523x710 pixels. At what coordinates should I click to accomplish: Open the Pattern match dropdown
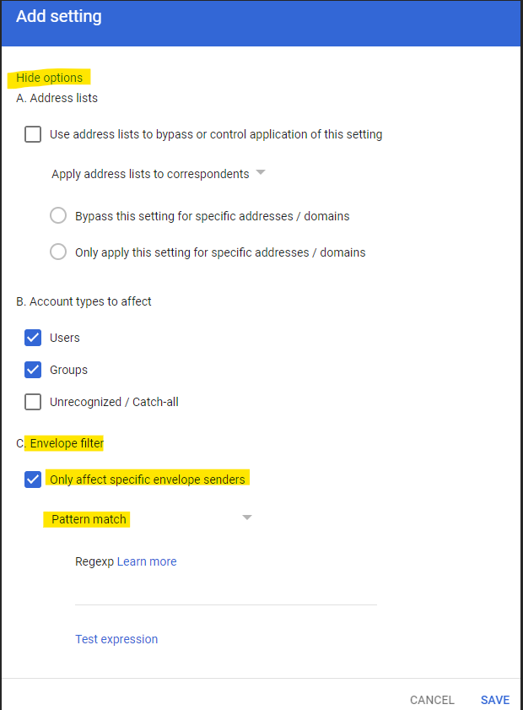click(x=148, y=519)
